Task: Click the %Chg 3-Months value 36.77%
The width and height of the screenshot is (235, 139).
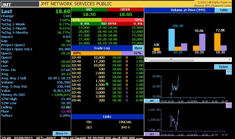Action: [x=64, y=33]
